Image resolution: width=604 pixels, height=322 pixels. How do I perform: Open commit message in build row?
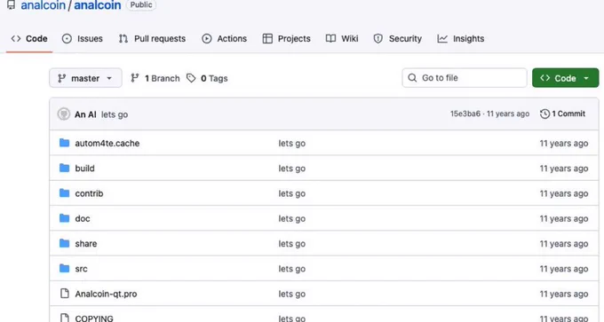(292, 169)
